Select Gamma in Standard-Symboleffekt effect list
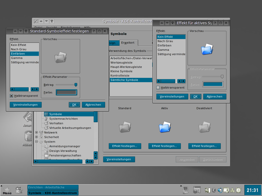This screenshot has height=196, width=262. (24, 58)
